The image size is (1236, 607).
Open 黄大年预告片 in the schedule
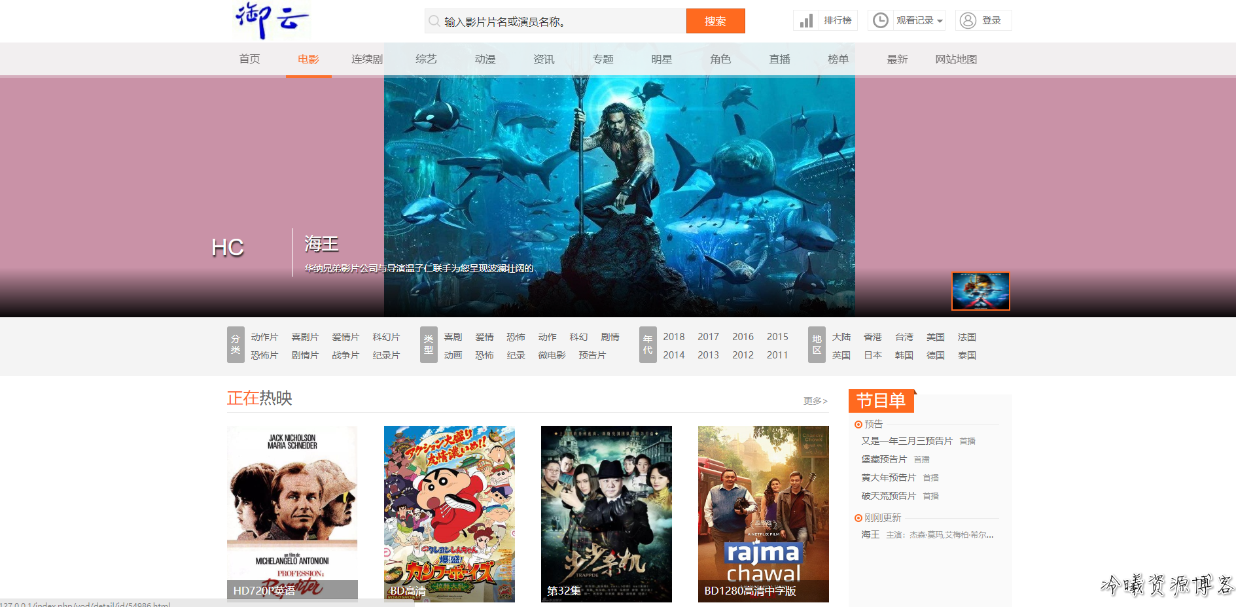[889, 477]
